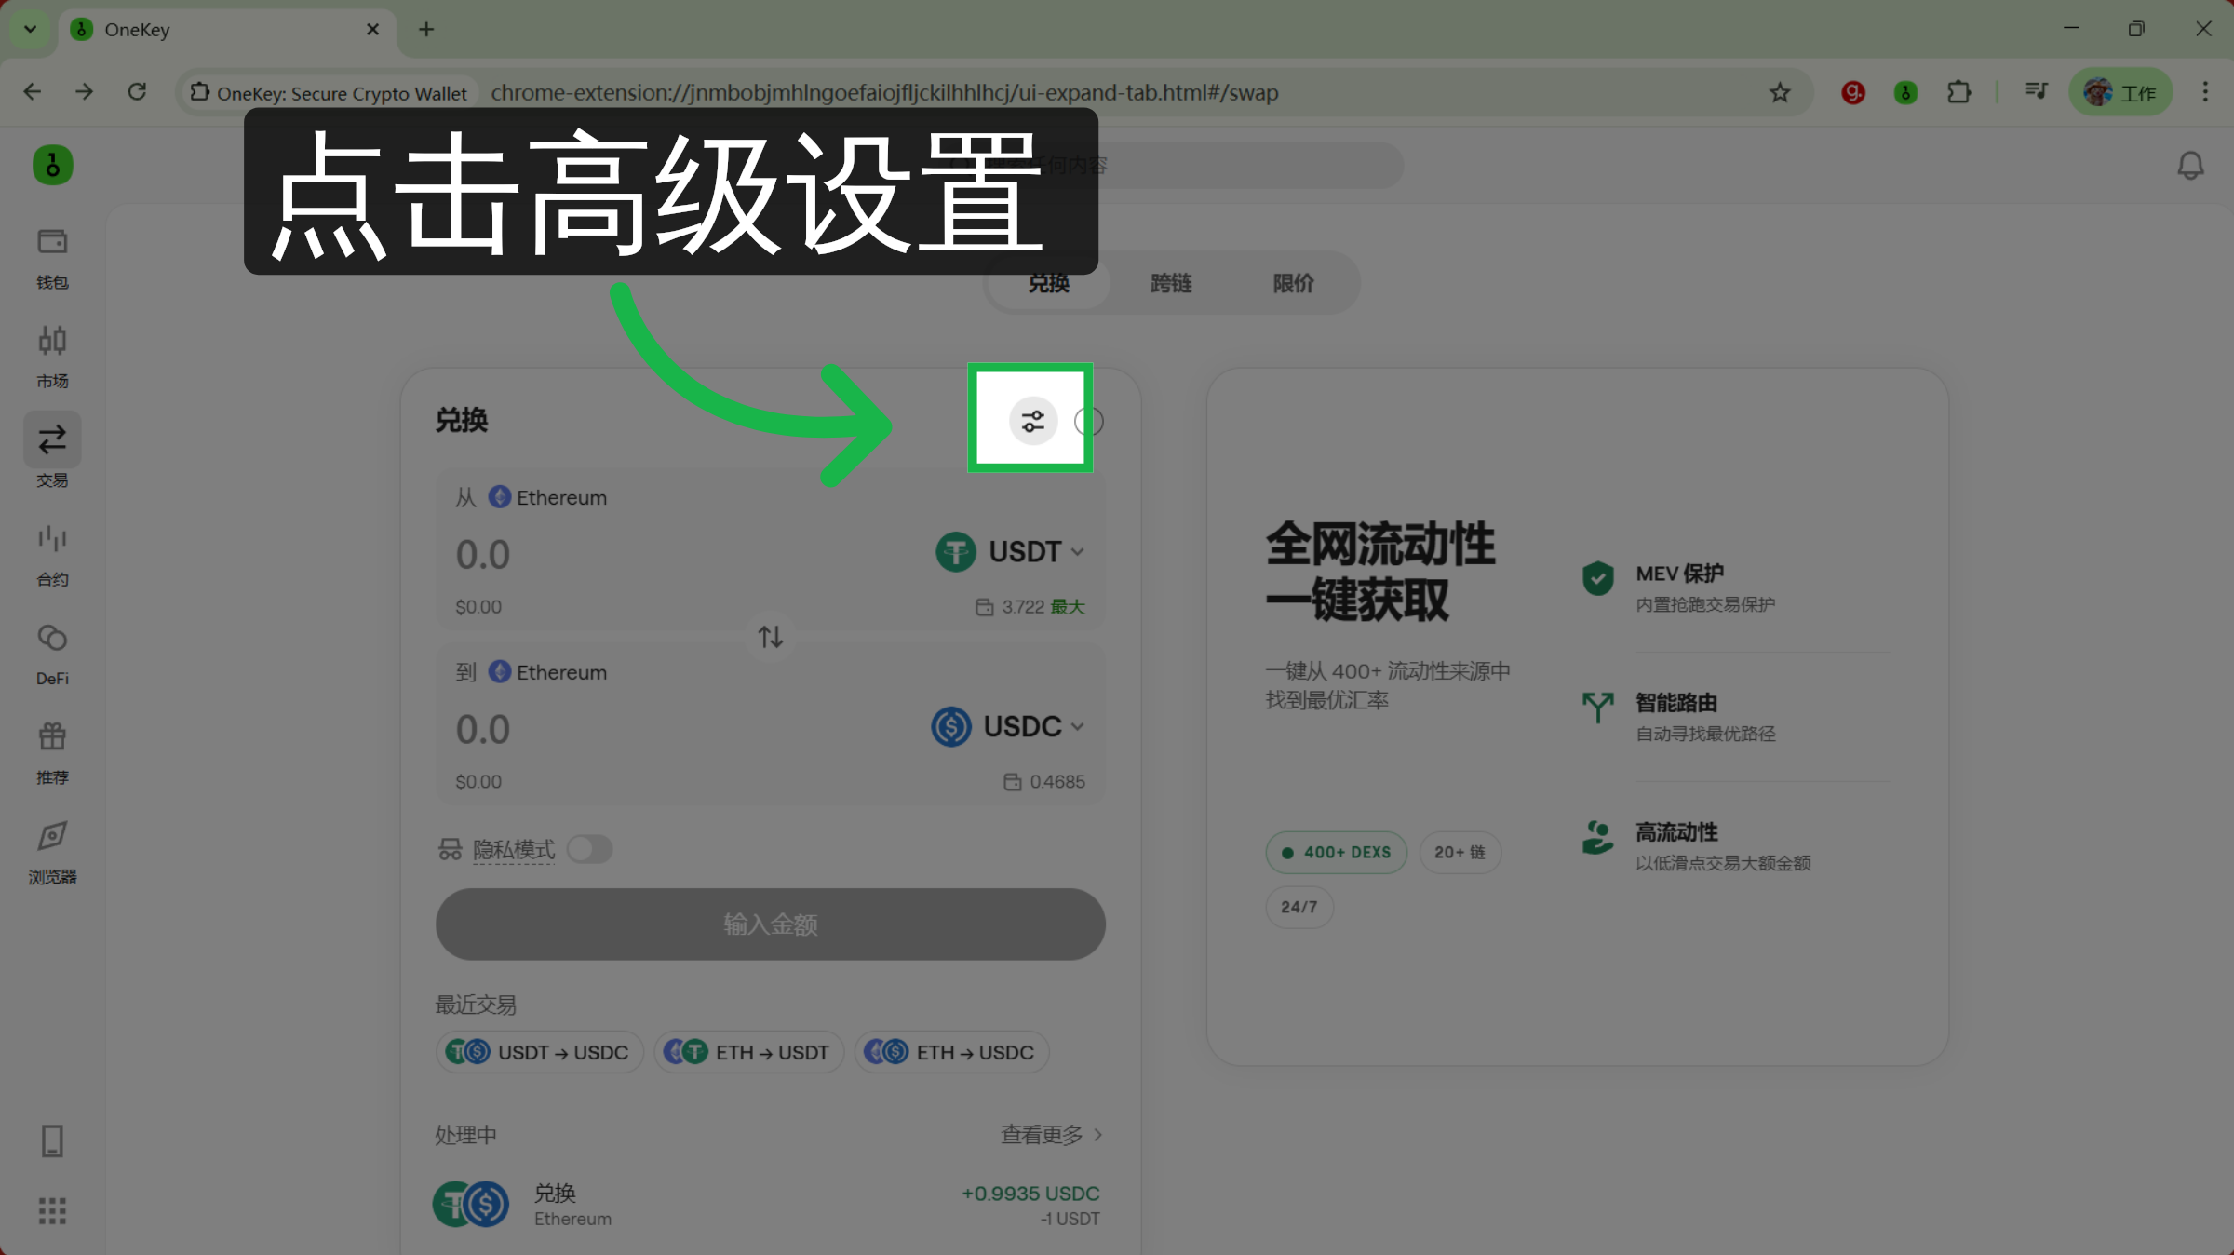Toggle the privacy mode (隐私模式) switch

point(590,849)
